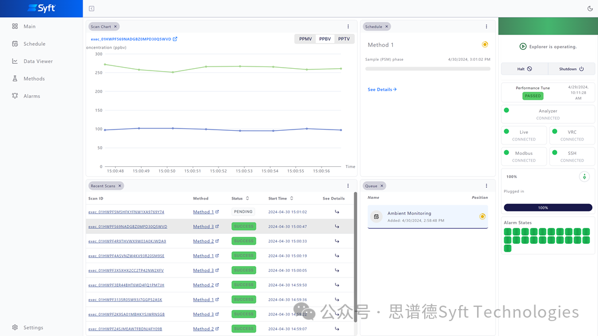Screen dimensions: 598x336
Task: Close the Schedule panel tag
Action: click(x=386, y=27)
